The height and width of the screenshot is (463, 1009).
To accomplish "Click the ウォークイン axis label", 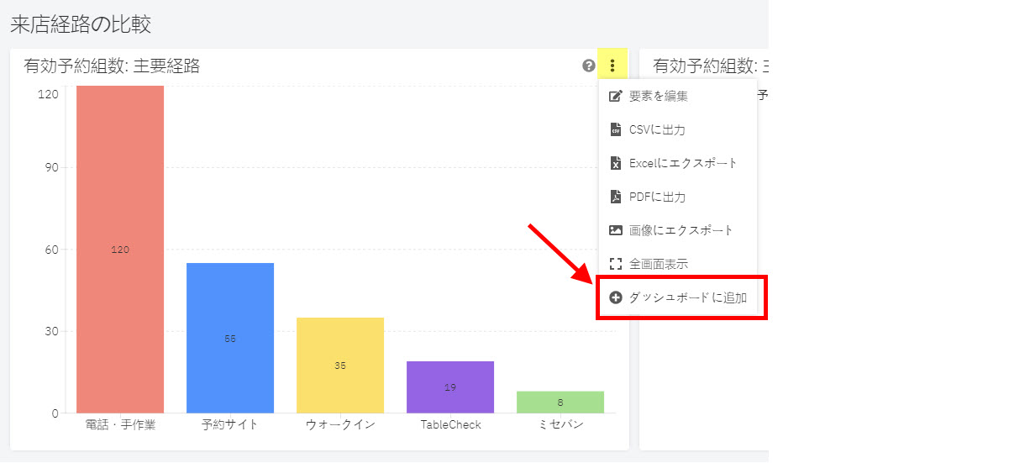I will click(340, 425).
